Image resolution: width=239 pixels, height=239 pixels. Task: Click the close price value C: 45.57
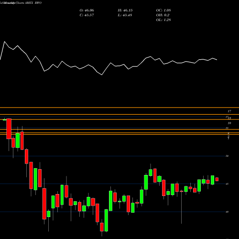(x=87, y=15)
